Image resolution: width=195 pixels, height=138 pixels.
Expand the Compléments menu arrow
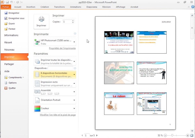[x=23, y=77]
